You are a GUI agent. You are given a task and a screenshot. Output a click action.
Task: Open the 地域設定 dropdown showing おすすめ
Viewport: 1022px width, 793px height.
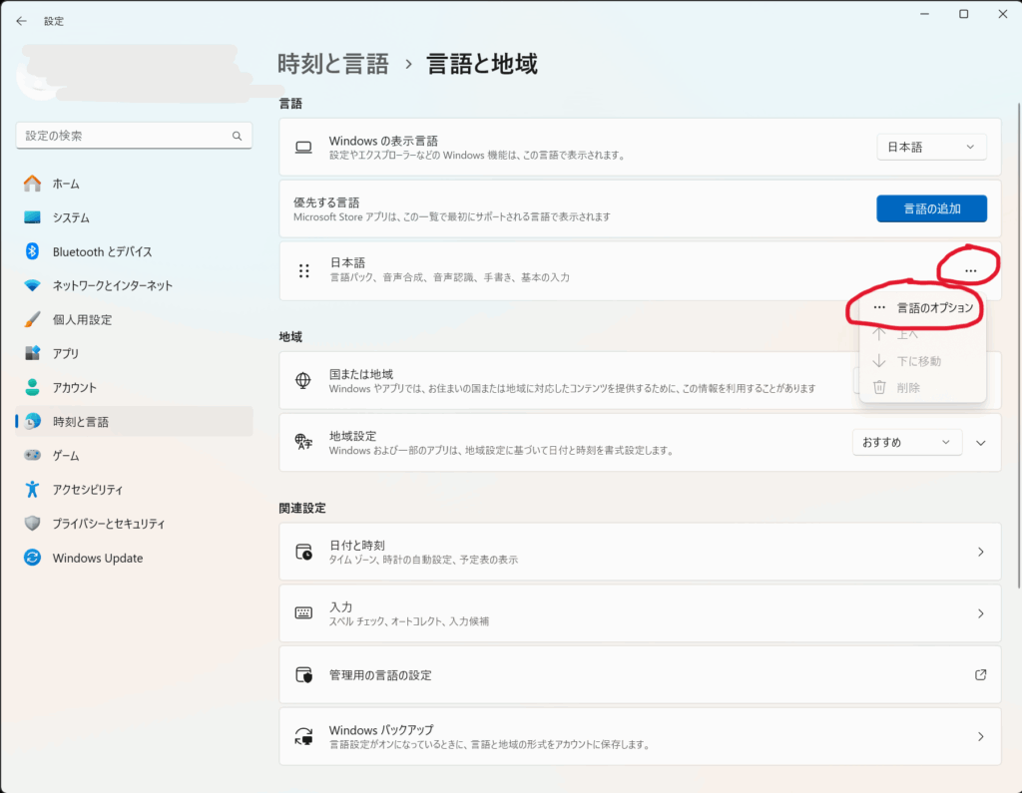(x=906, y=443)
